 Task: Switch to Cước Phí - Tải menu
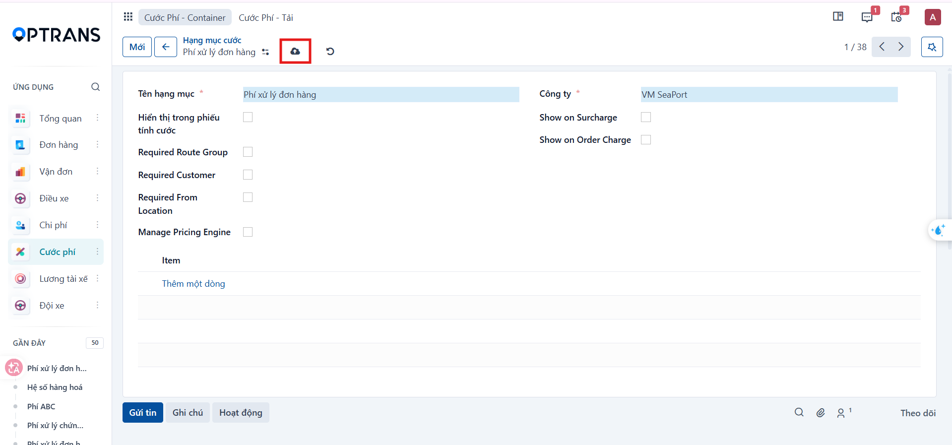point(266,17)
